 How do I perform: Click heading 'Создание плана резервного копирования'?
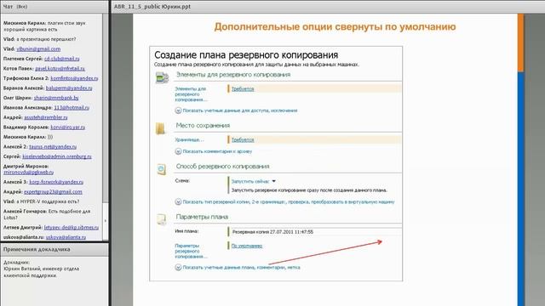coord(246,54)
